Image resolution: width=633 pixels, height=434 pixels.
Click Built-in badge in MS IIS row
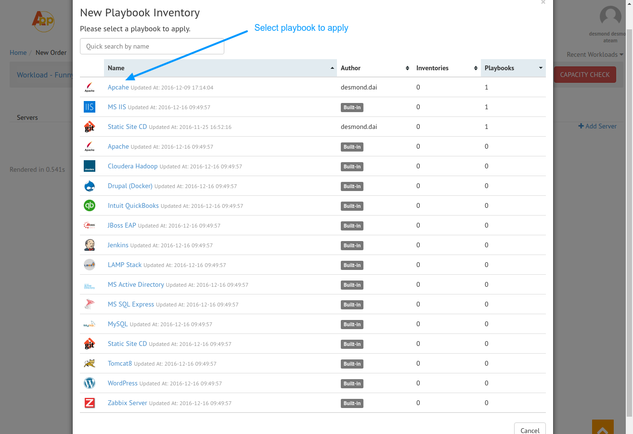(x=352, y=107)
